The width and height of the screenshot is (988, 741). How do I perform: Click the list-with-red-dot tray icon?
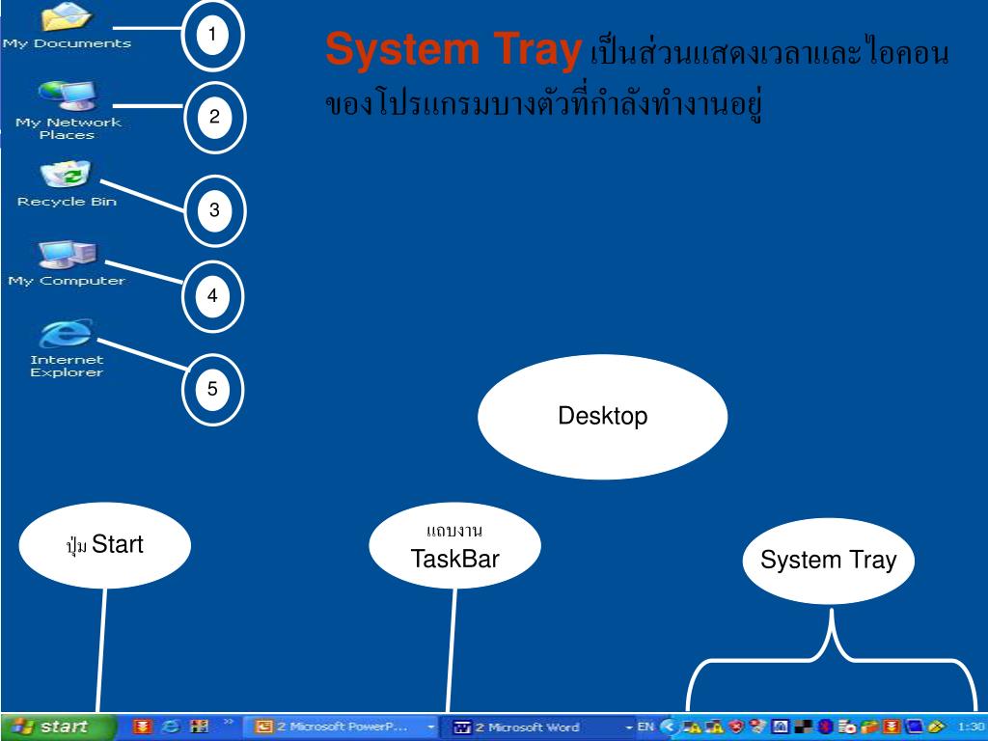[847, 727]
